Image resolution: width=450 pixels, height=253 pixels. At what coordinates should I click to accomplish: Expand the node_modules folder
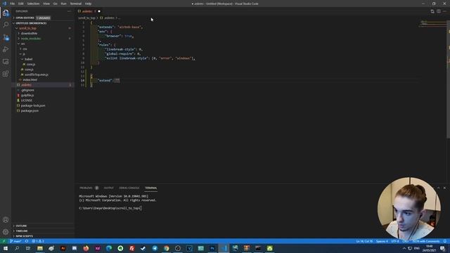31,39
